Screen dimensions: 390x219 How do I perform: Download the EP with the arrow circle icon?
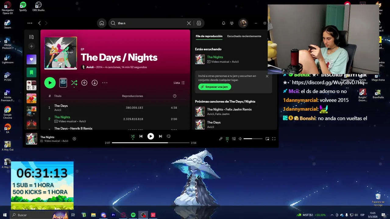[x=95, y=83]
